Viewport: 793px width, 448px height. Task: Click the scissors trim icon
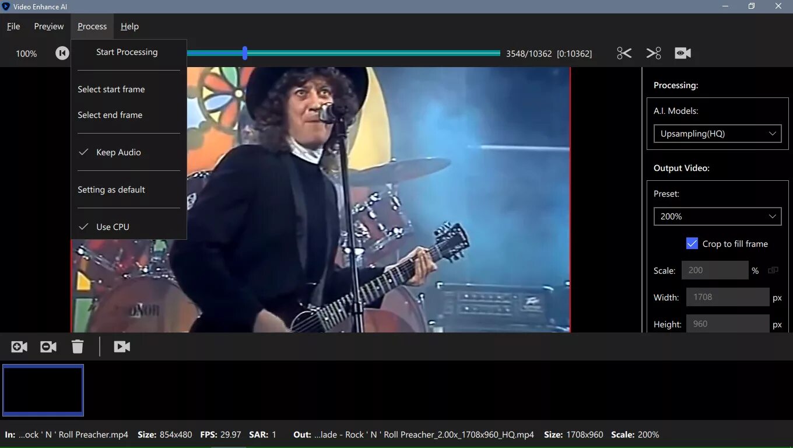coord(624,53)
